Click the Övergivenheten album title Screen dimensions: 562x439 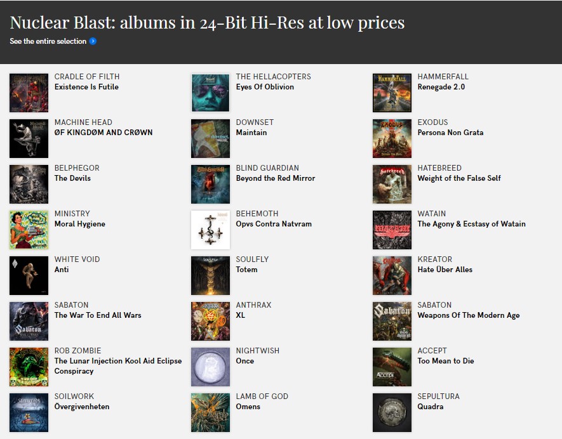(x=82, y=407)
